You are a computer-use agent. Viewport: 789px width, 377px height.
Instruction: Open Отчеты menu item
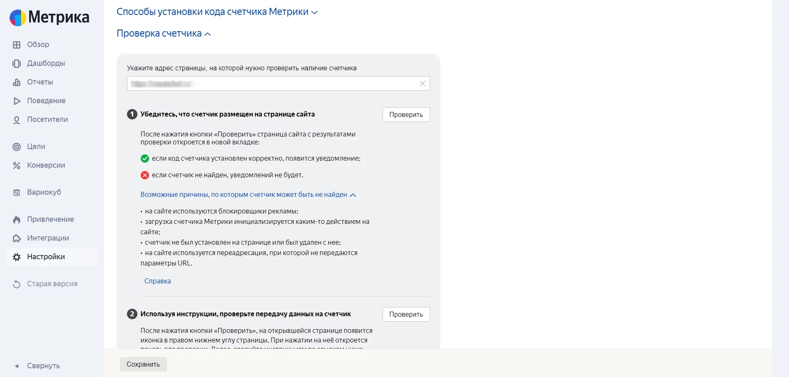pyautogui.click(x=40, y=82)
